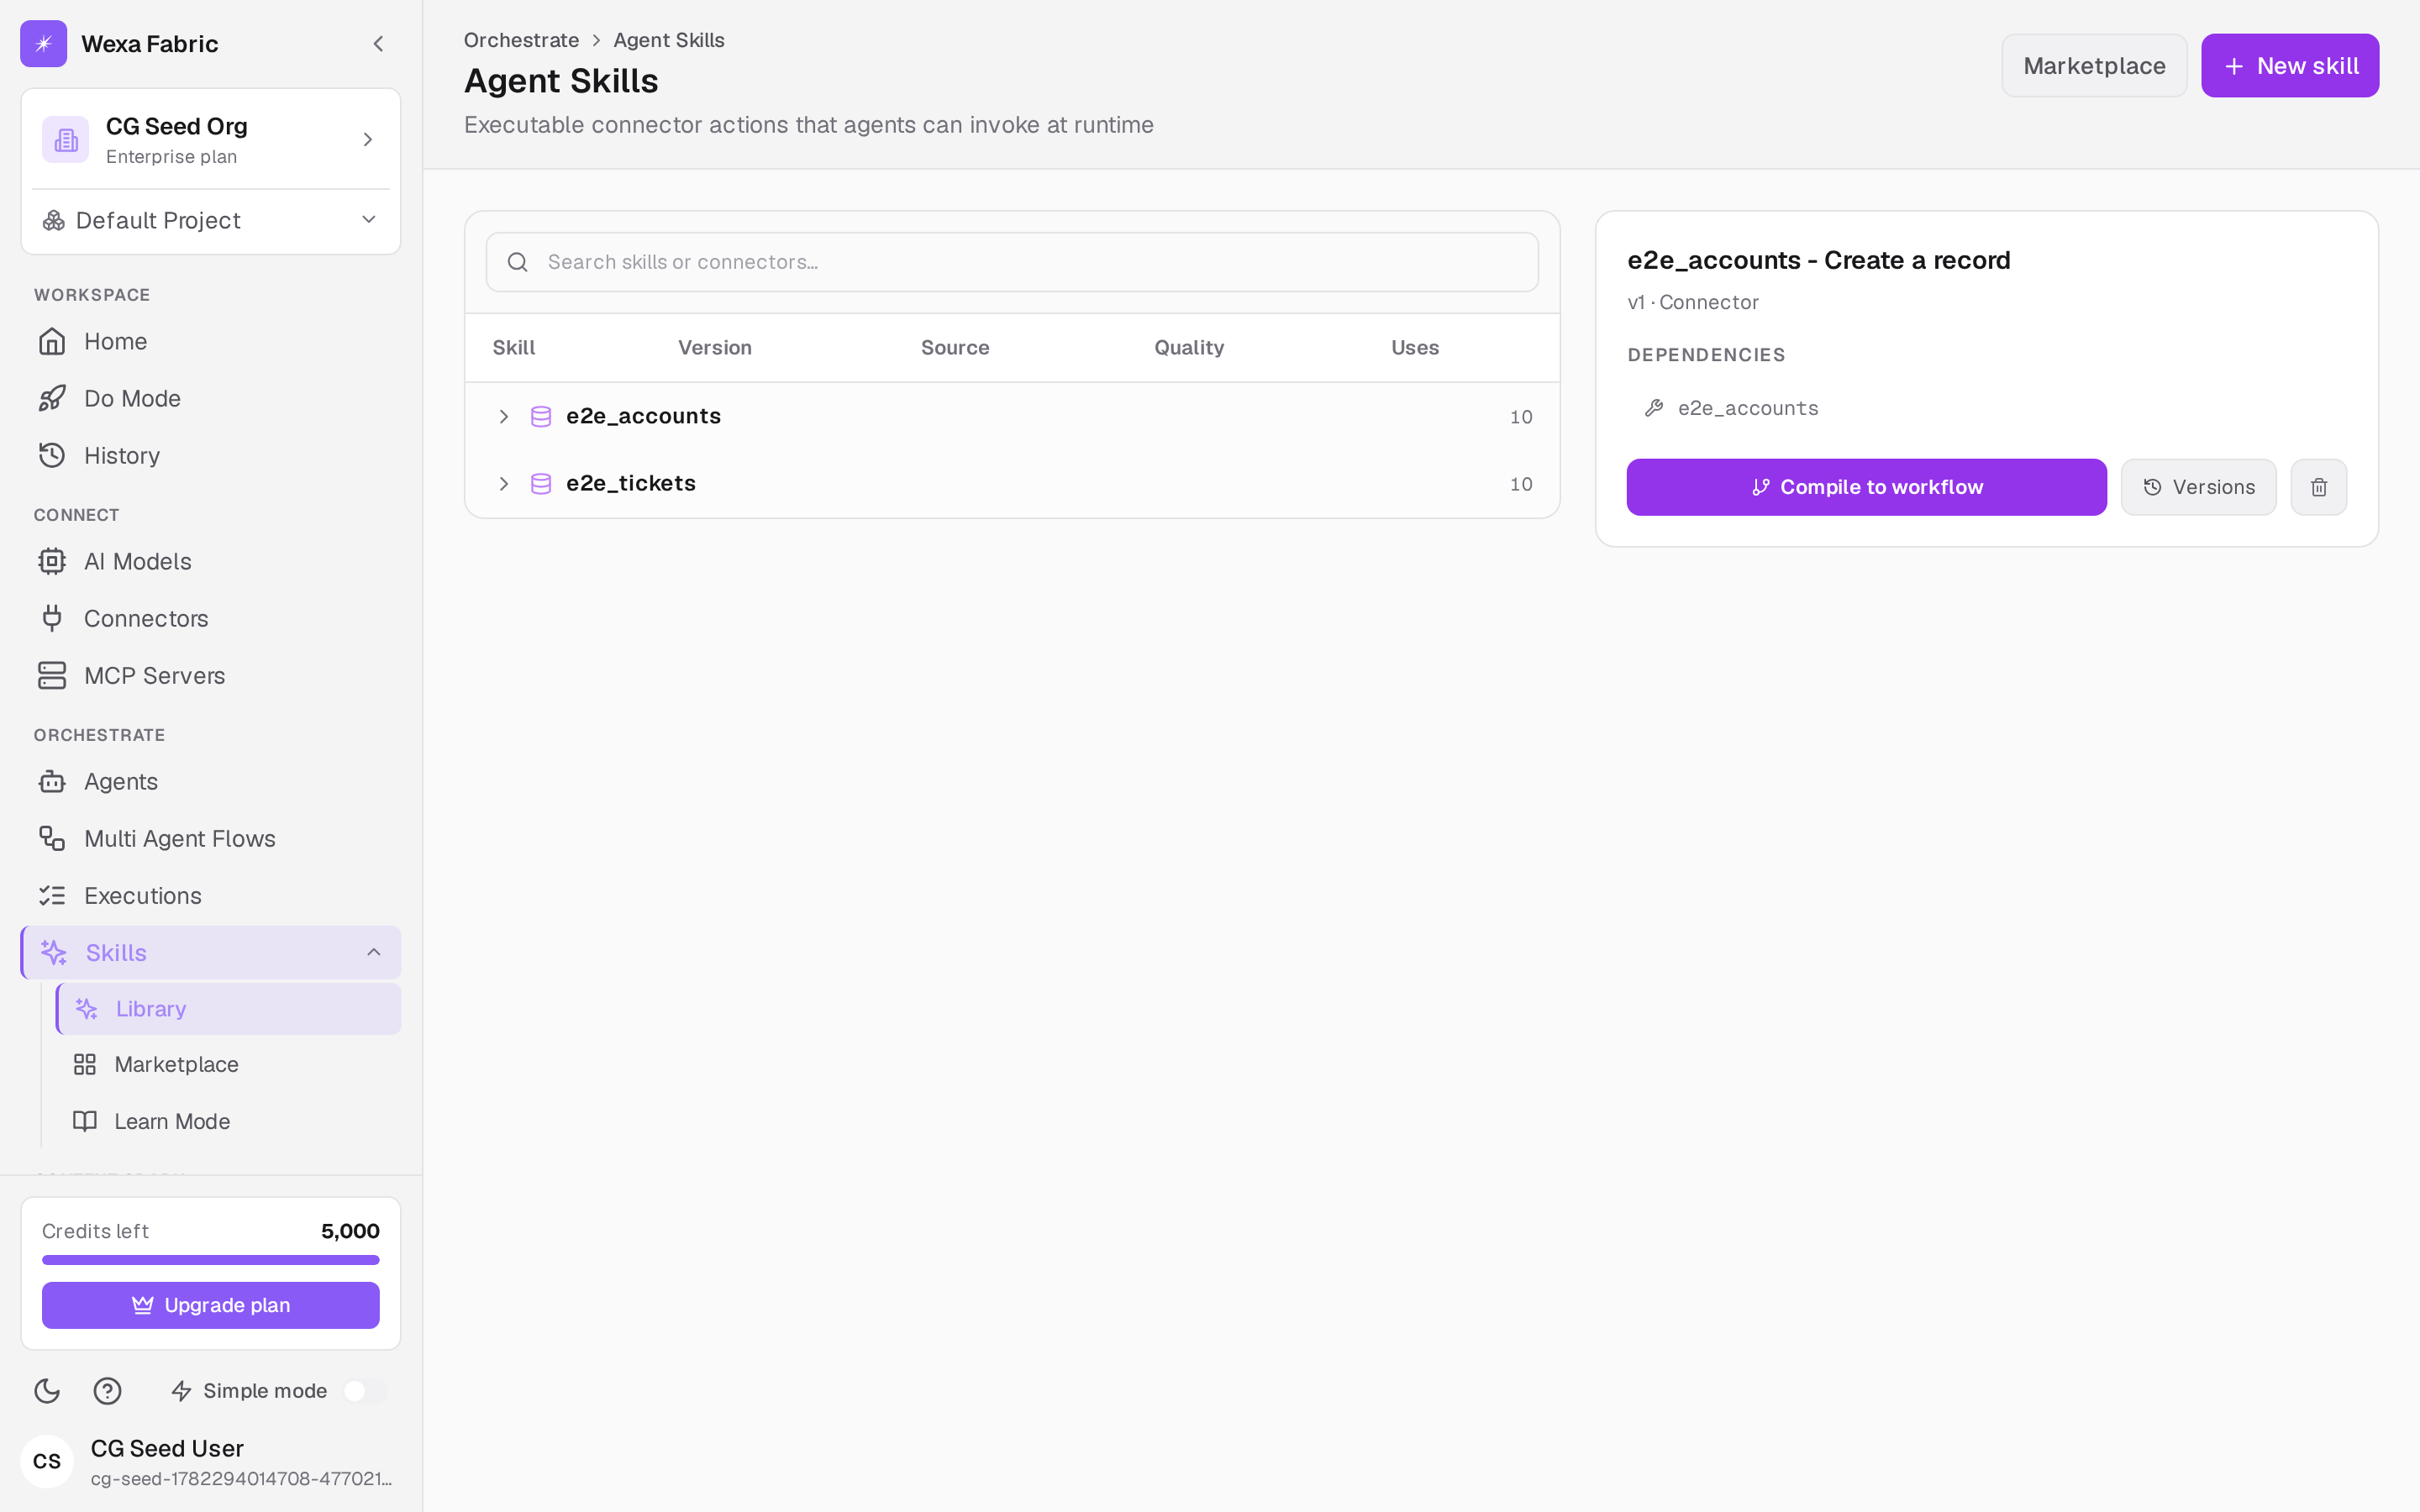Focus the search skills or connectors field
Image resolution: width=2420 pixels, height=1512 pixels.
point(1012,262)
